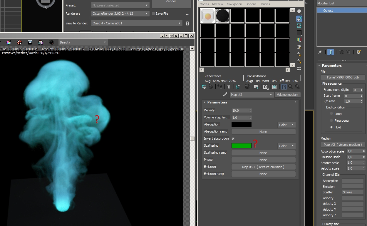Click the Sample Type sphere icon
This screenshot has width=367, height=226.
point(299,11)
